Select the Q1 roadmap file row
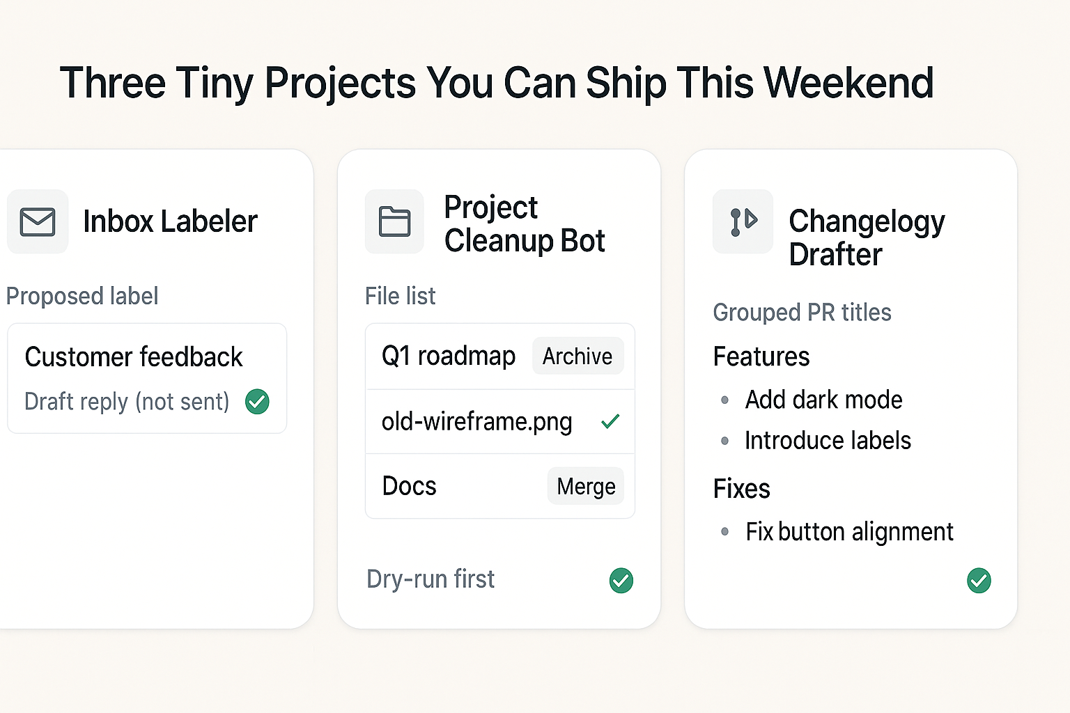Screen dimensions: 1070x713 (x=449, y=356)
